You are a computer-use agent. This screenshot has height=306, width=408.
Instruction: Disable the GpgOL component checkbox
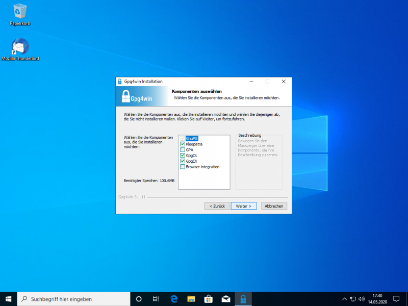183,156
